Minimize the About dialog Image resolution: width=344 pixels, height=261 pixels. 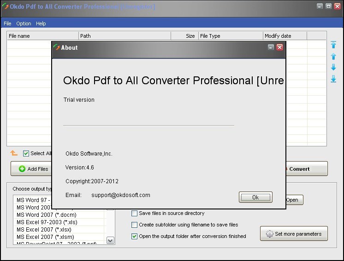tap(271, 47)
